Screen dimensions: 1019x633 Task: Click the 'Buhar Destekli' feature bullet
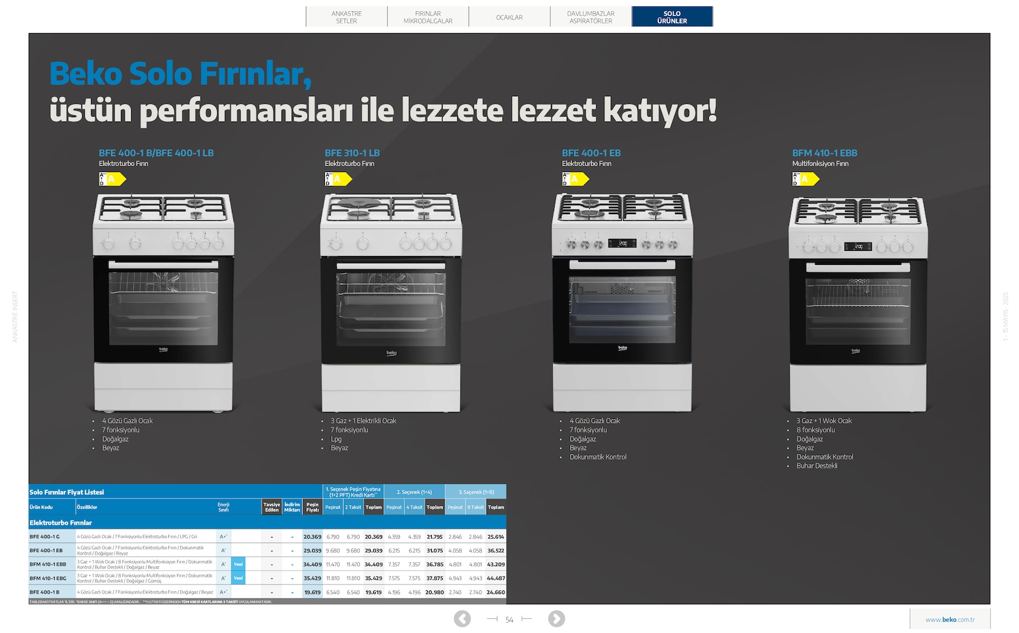point(816,466)
